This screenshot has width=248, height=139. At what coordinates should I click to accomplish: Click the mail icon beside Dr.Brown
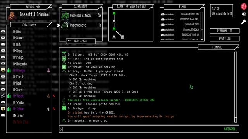coord(3,38)
